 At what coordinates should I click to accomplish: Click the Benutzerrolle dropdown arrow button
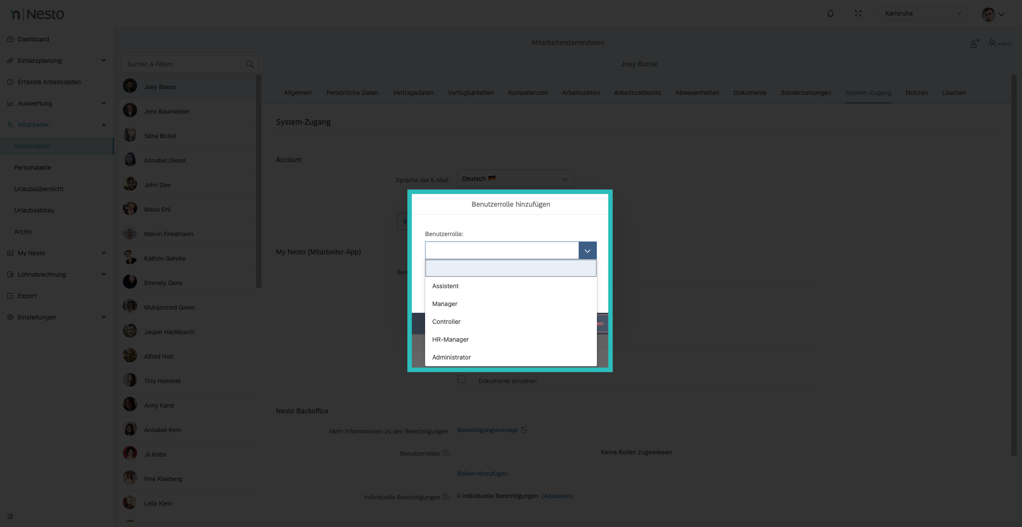[x=587, y=251]
